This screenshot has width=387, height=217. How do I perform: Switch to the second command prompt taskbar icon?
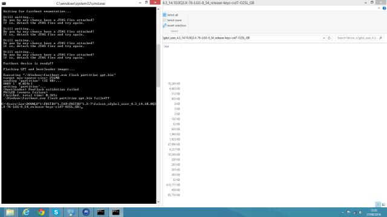pyautogui.click(x=115, y=212)
